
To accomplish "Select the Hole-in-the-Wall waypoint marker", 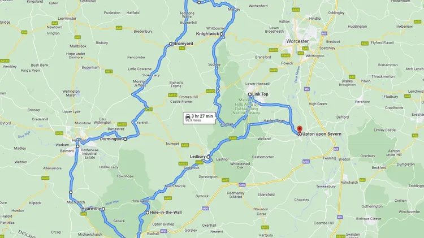I will point(148,213).
